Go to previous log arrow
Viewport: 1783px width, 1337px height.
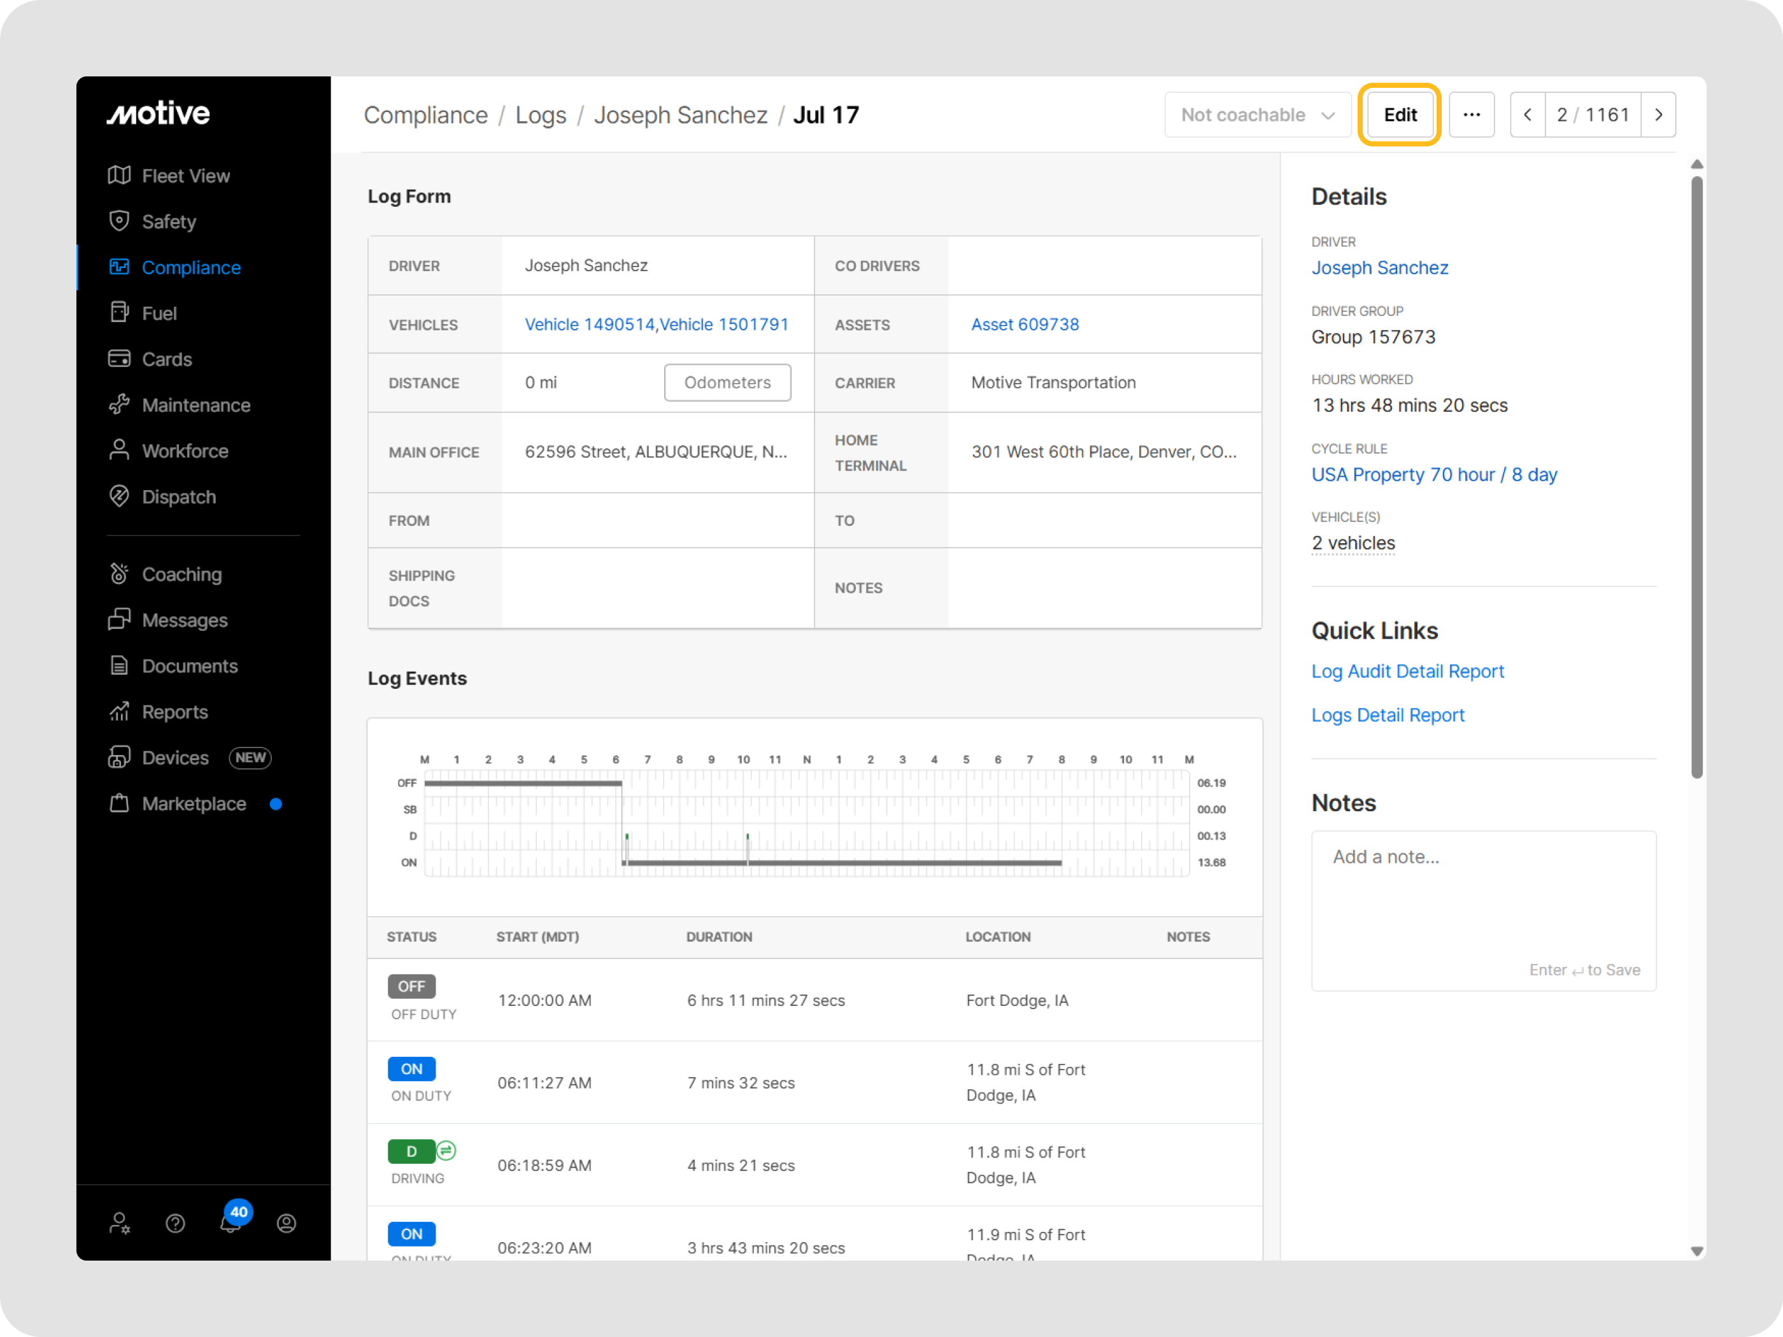click(x=1526, y=115)
